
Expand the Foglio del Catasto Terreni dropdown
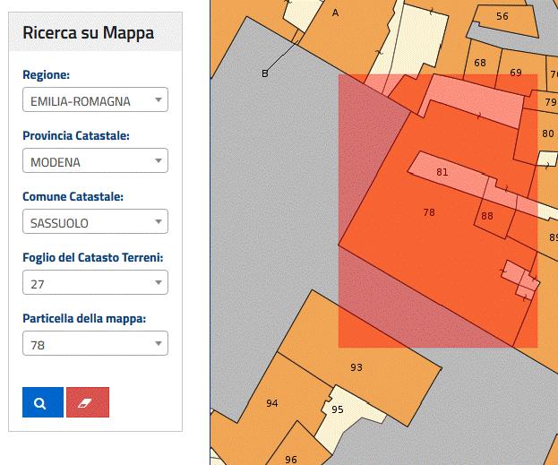click(95, 283)
